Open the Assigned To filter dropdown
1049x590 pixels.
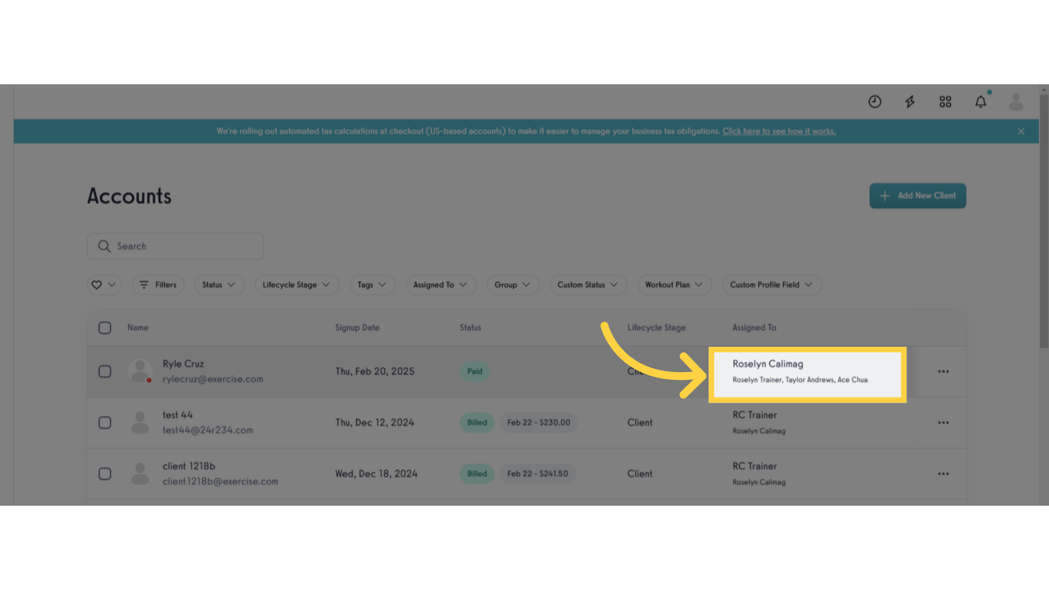pyautogui.click(x=439, y=285)
